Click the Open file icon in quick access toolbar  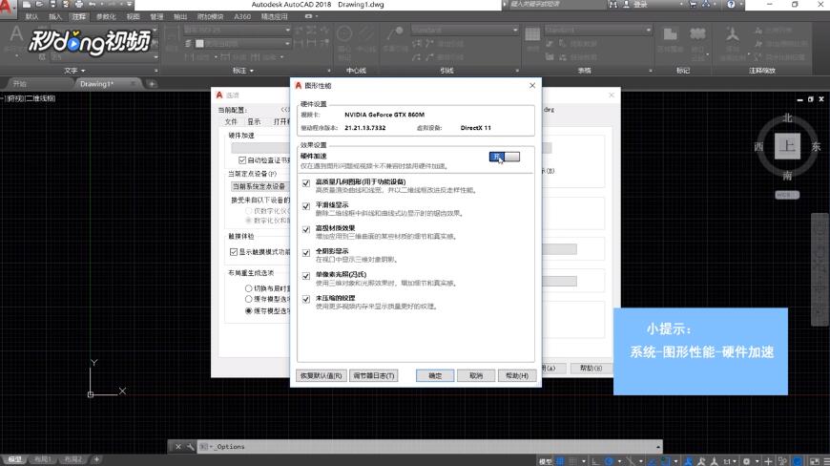click(39, 4)
